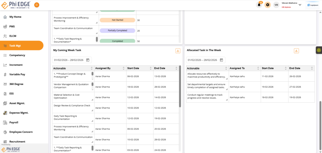Screen dimensions: 322x153
Task: Expand the Vikram Malhotra profile dropdown
Action: point(300,5)
